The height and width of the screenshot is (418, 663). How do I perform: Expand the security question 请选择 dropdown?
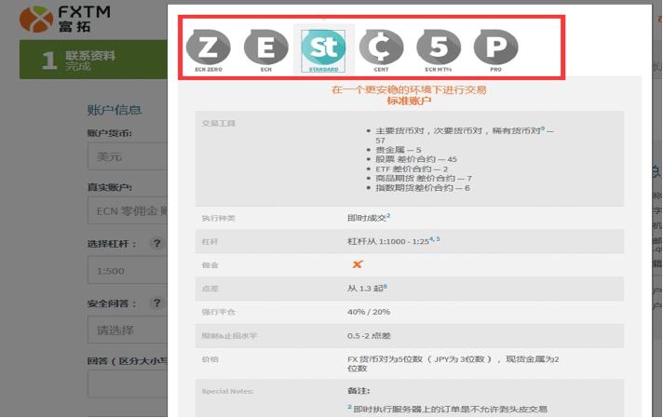[x=128, y=330]
